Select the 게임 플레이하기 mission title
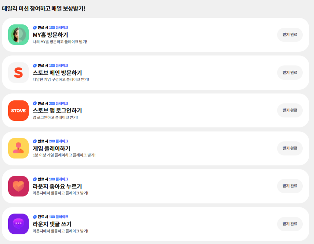This screenshot has width=314, height=244. click(51, 148)
